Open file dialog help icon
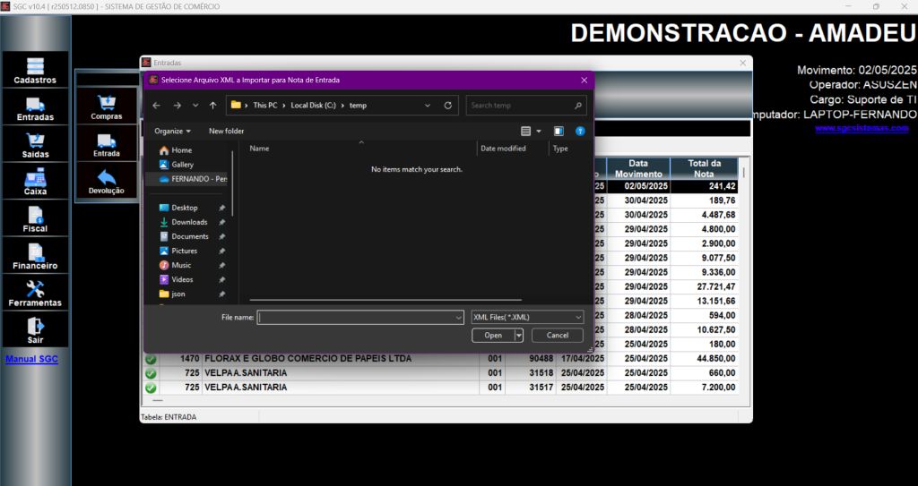This screenshot has height=486, width=918. click(x=580, y=131)
